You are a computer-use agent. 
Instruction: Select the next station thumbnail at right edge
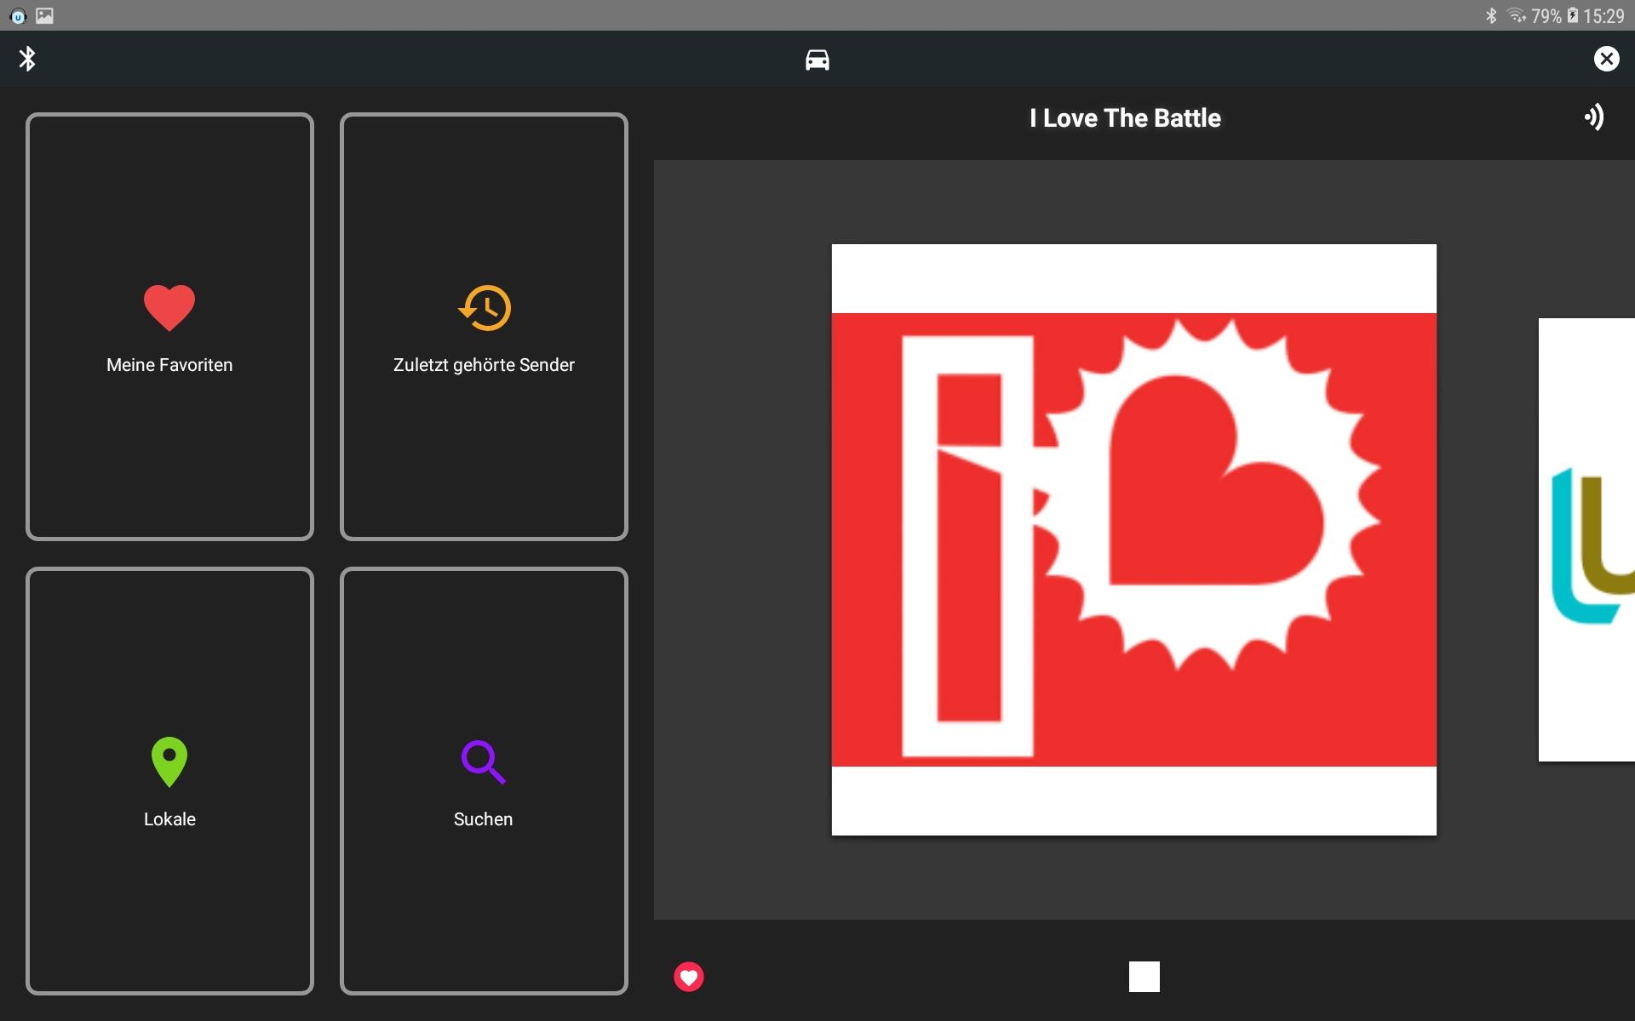coord(1587,539)
